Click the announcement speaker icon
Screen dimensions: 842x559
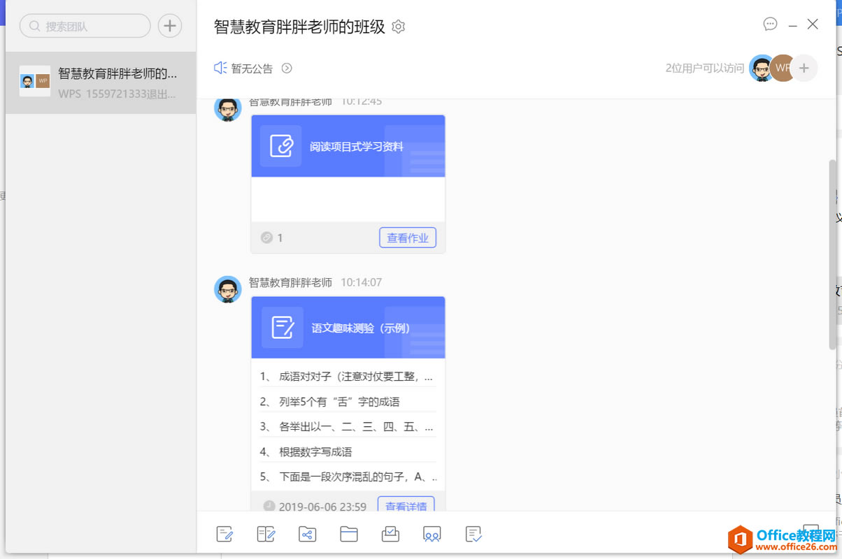click(x=220, y=68)
